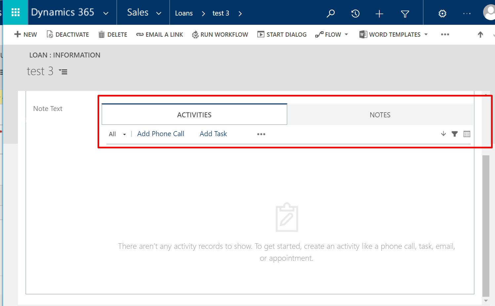Select the Activities tab
The height and width of the screenshot is (306, 495).
coord(194,115)
